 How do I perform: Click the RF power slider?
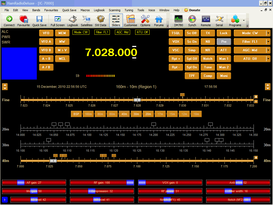170,191
